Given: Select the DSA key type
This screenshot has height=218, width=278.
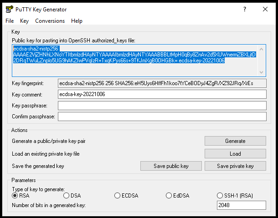Looking at the screenshot, I should [72, 196].
